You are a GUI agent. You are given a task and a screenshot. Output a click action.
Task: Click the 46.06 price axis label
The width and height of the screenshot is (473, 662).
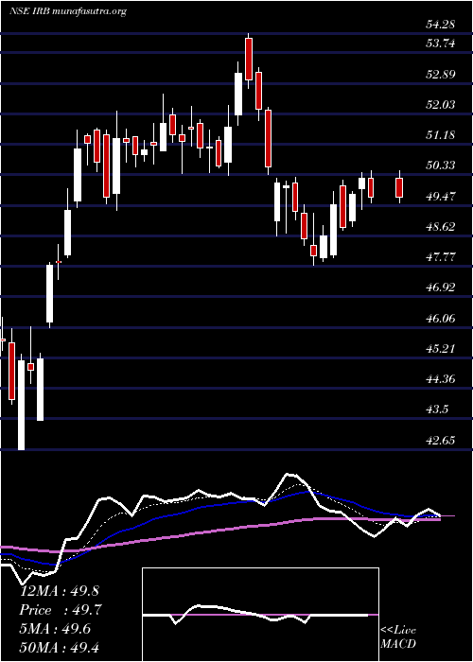[440, 319]
